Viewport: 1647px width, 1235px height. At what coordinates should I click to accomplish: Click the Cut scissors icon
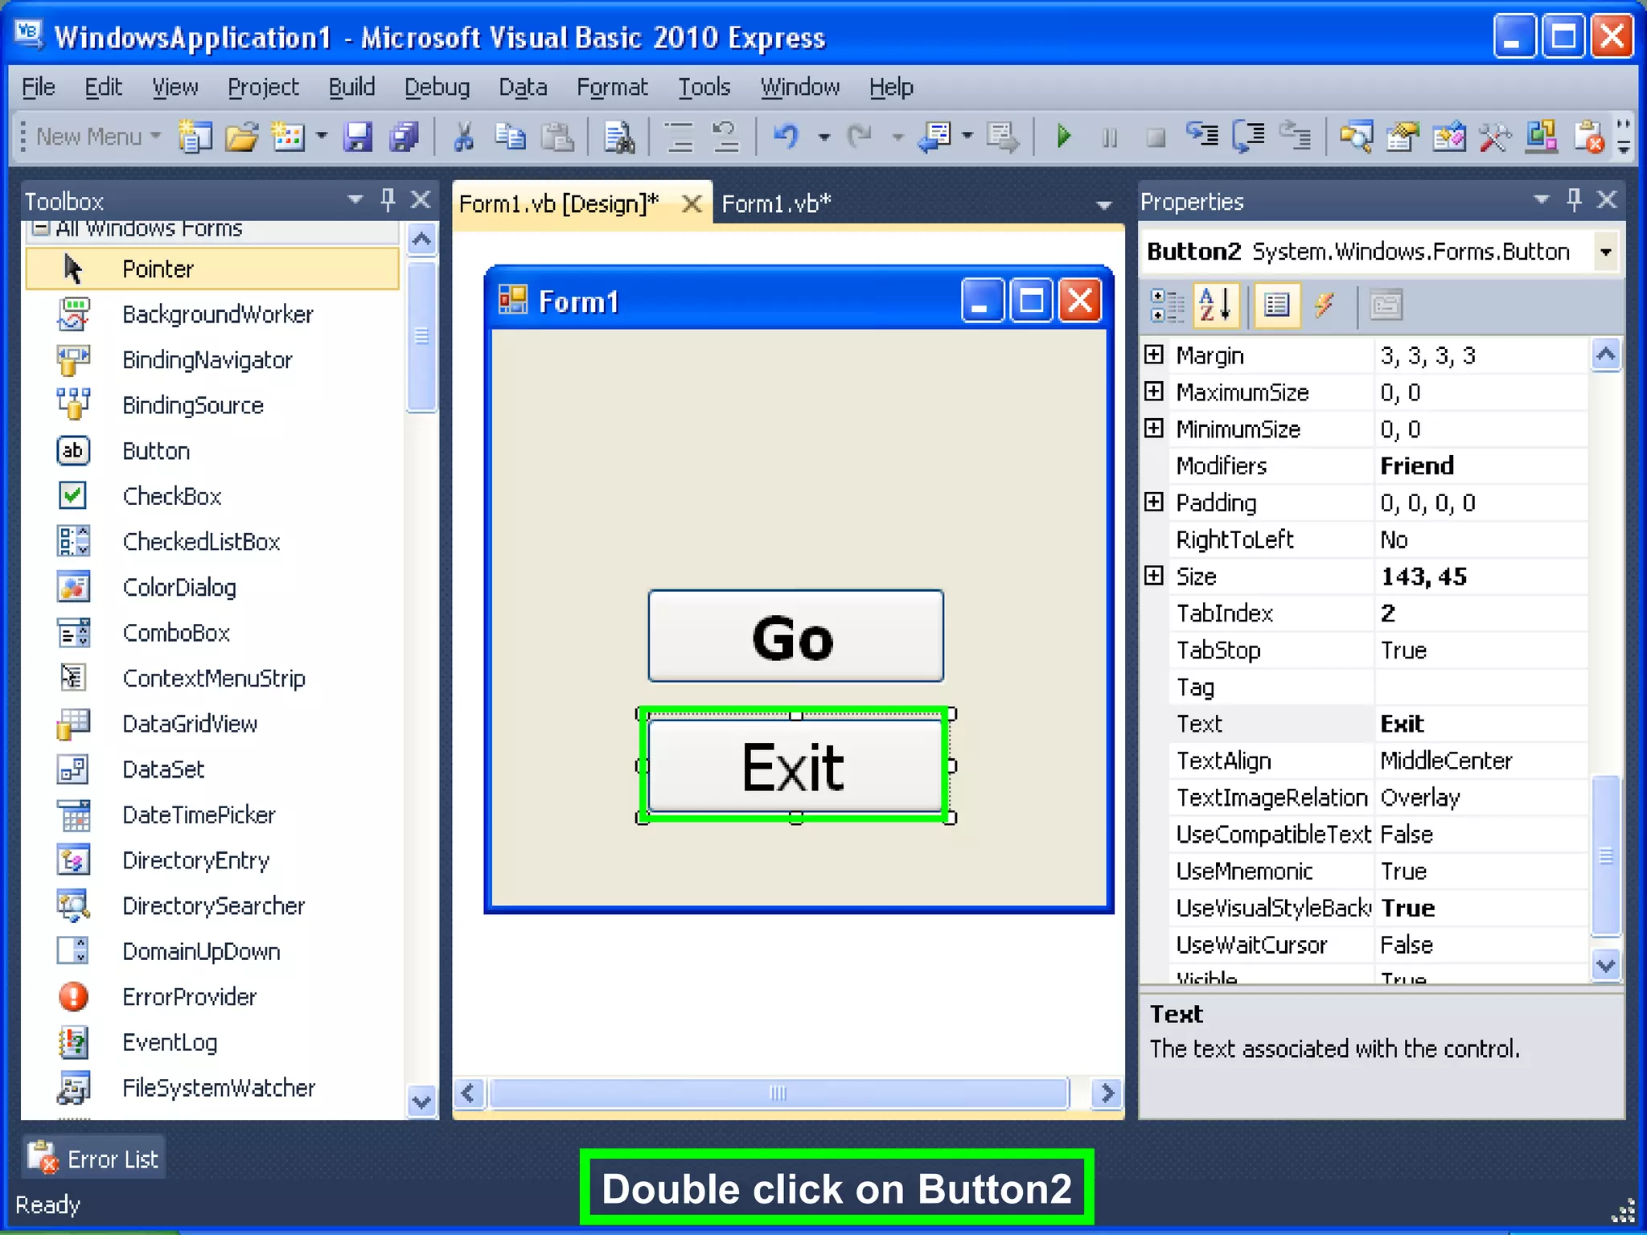coord(463,137)
